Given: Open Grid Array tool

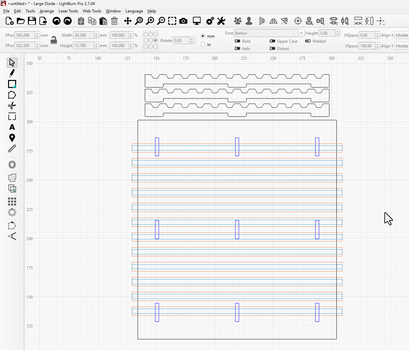Looking at the screenshot, I should pos(12,202).
